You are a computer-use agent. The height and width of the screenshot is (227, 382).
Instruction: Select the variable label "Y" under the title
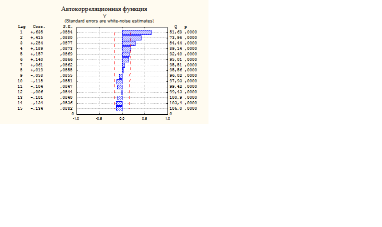(x=104, y=16)
